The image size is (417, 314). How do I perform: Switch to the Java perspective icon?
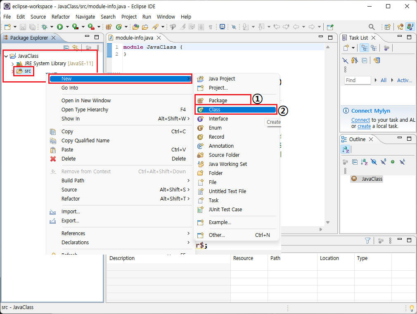coord(410,27)
